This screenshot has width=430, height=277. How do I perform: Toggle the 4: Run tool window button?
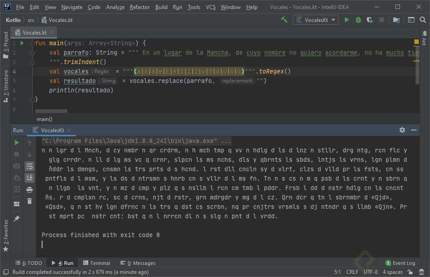[62, 263]
